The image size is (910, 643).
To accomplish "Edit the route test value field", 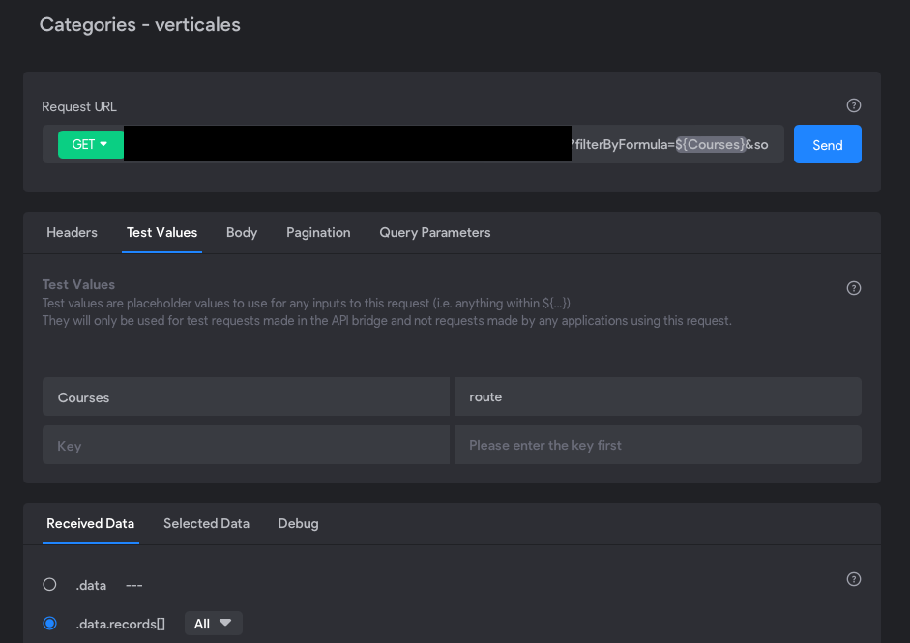I will (x=658, y=397).
